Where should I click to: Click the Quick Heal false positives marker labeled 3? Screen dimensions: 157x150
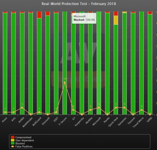coord(116,108)
